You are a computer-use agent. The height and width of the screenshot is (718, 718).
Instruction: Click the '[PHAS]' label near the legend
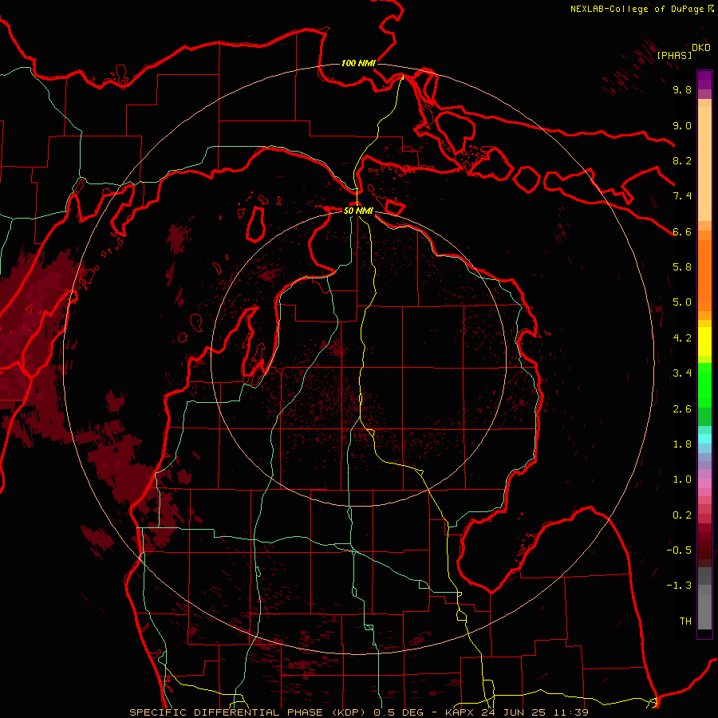(x=674, y=55)
